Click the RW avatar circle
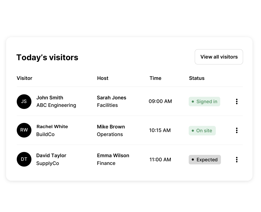The width and height of the screenshot is (261, 212). [24, 130]
